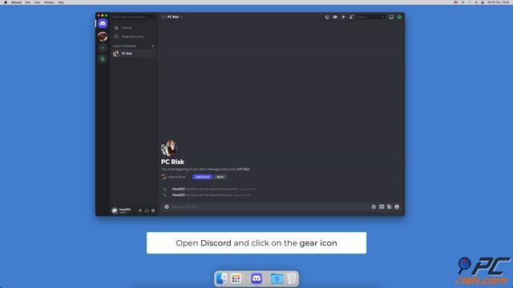Image resolution: width=513 pixels, height=288 pixels.
Task: Open the blue folder in the Dock
Action: pyautogui.click(x=277, y=278)
